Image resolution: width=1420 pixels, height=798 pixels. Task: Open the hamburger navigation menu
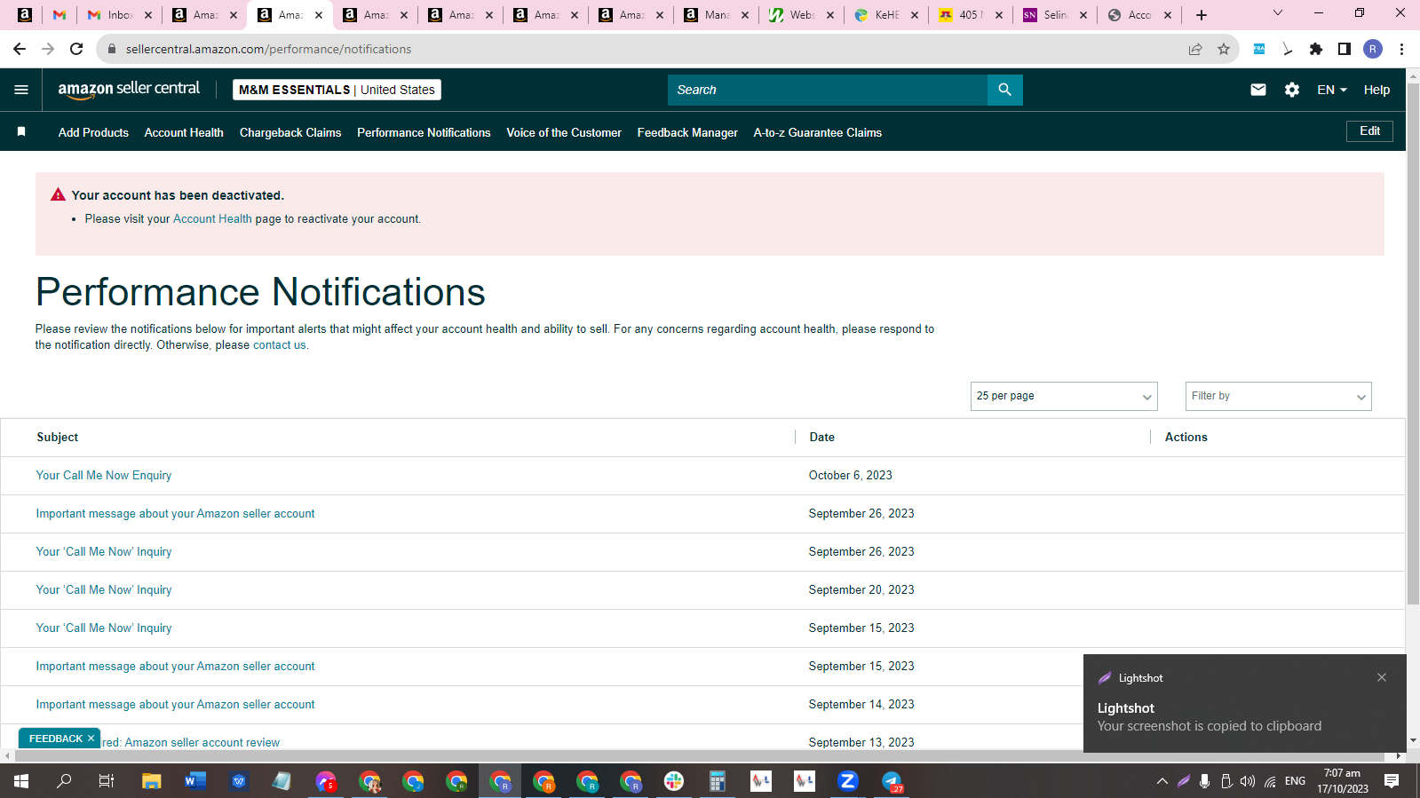pyautogui.click(x=21, y=90)
